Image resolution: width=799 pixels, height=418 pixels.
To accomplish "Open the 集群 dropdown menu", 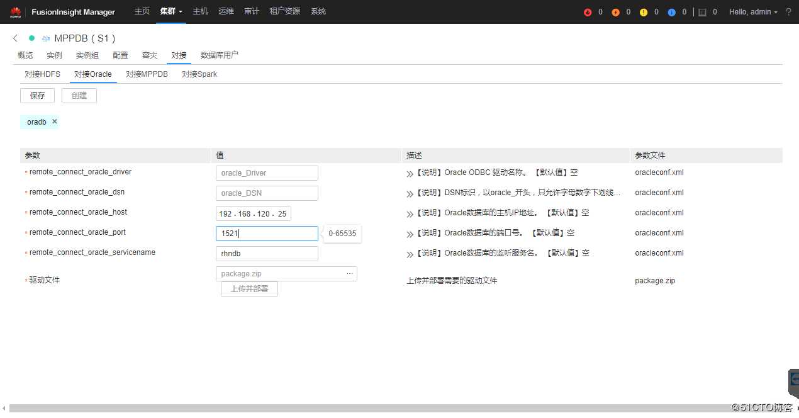I will (x=171, y=11).
